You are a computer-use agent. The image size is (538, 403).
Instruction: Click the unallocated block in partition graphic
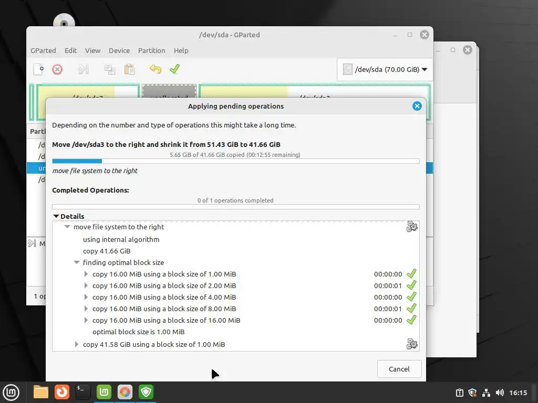coord(169,91)
